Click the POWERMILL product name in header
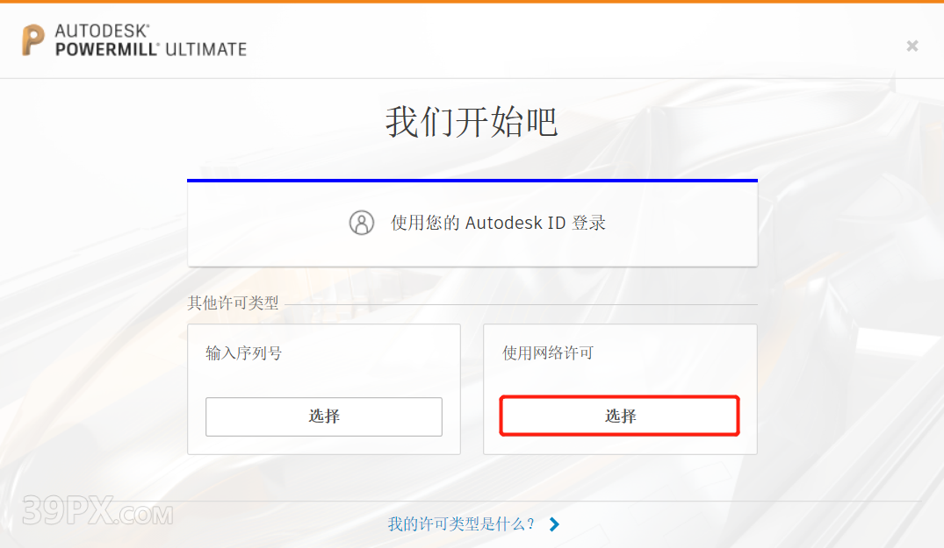The width and height of the screenshot is (944, 548). (107, 49)
